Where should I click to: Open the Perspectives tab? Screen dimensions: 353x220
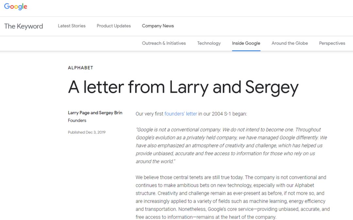point(332,43)
